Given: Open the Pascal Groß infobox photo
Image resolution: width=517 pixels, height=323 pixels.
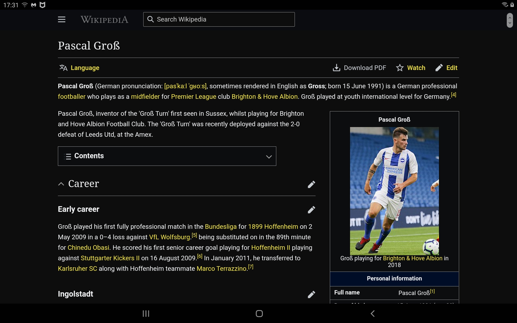Looking at the screenshot, I should point(394,191).
